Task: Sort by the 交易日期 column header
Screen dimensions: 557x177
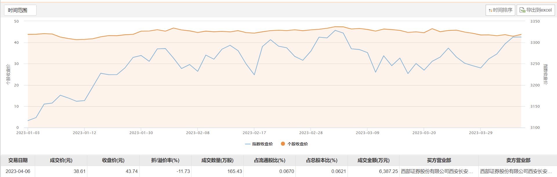Action: coord(18,160)
